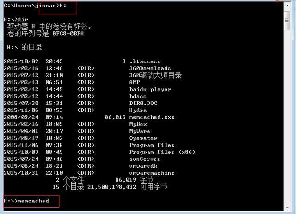Click the H: drive command in first line
296x214 pixels.
[x=63, y=6]
